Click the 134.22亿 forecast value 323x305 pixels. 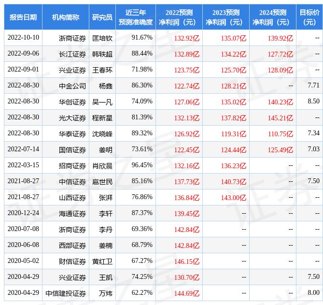234,54
